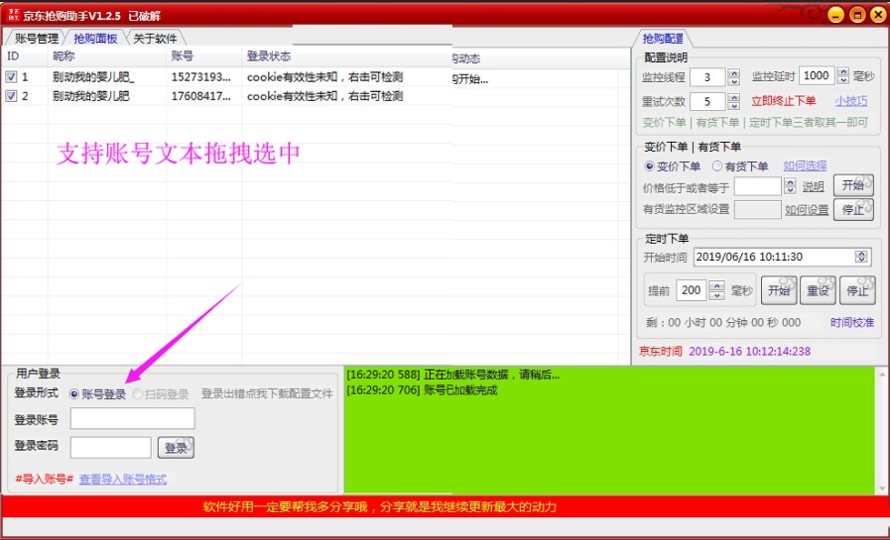Select the 抢购配置 tab
The image size is (890, 540).
pos(663,39)
